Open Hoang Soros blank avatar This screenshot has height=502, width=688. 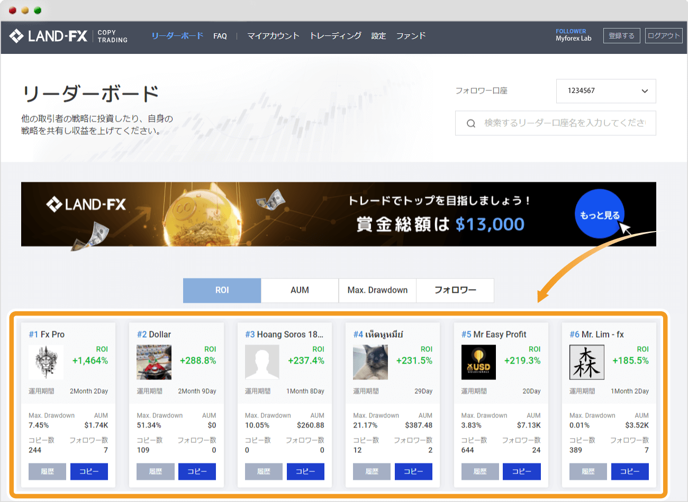pos(262,362)
